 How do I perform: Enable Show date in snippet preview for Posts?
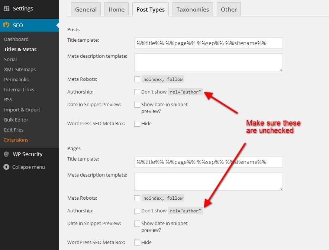point(137,105)
